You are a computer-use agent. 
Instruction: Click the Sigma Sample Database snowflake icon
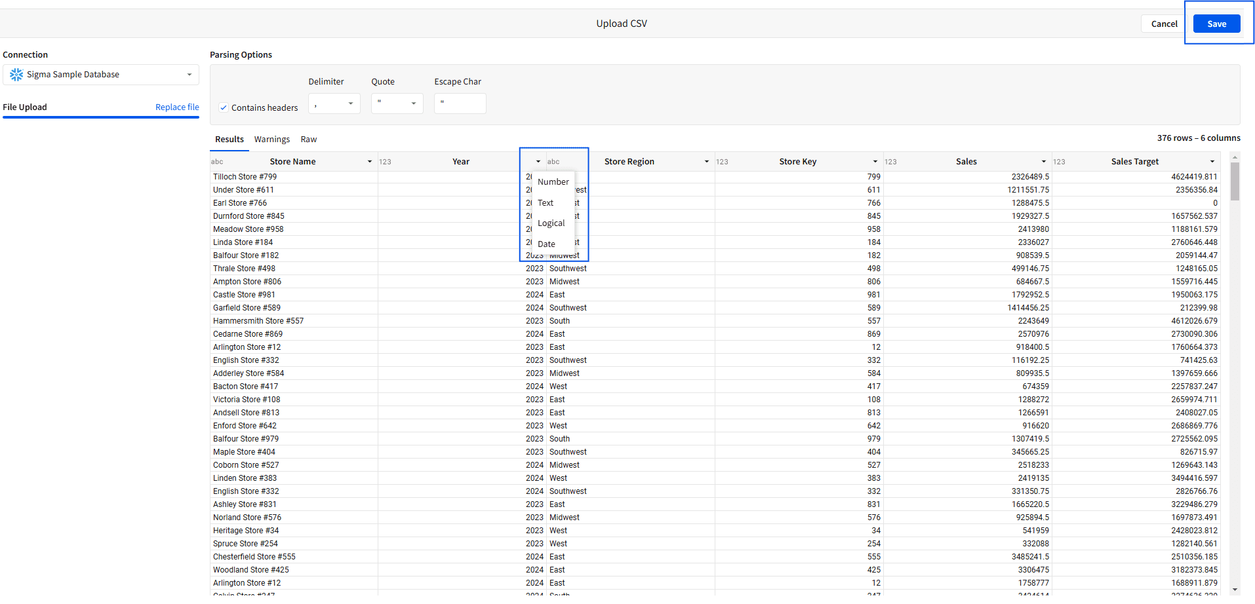[16, 75]
